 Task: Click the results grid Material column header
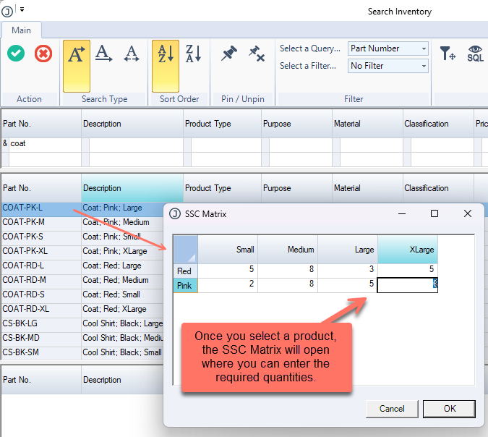pos(367,188)
